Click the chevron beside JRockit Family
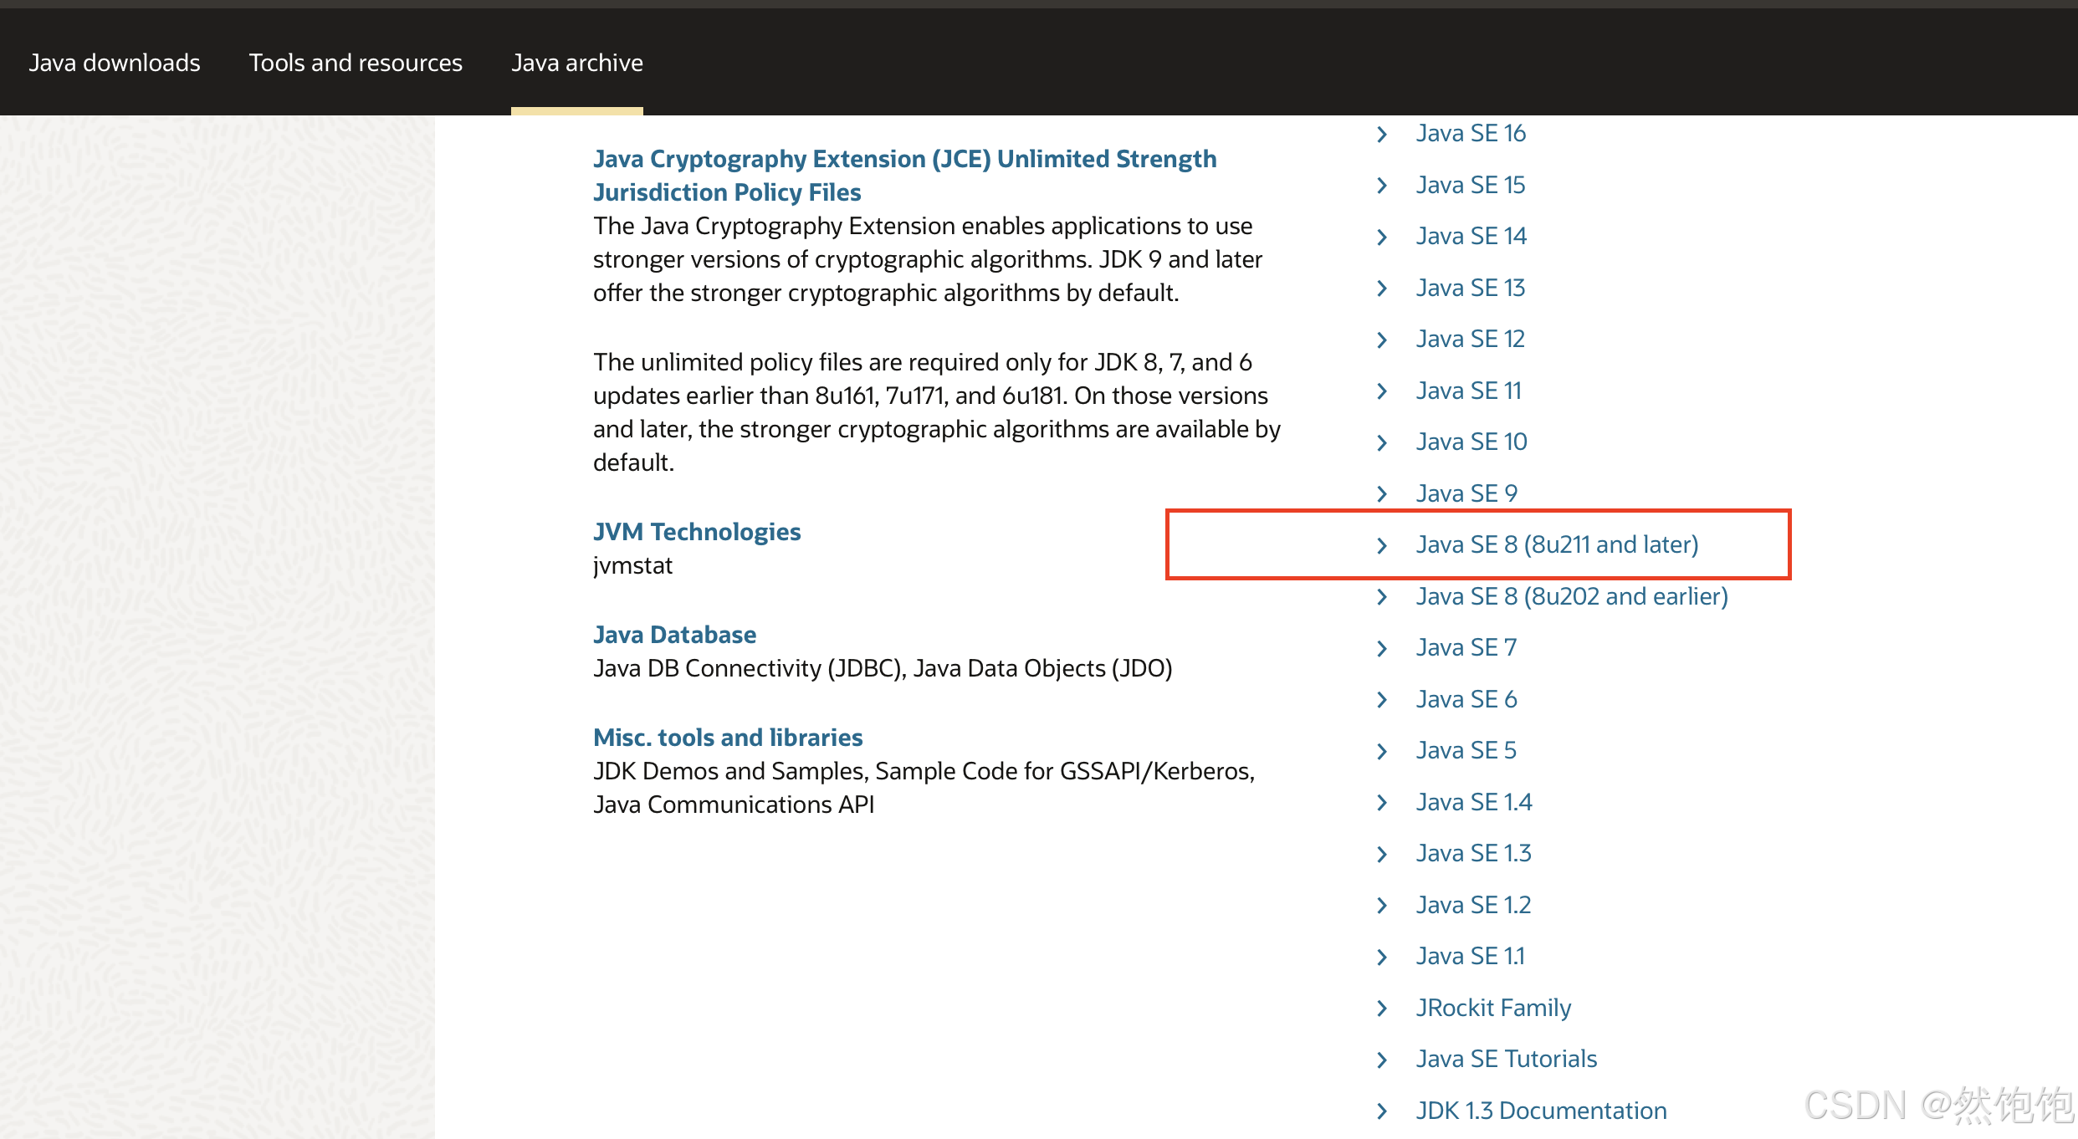 (1382, 1009)
